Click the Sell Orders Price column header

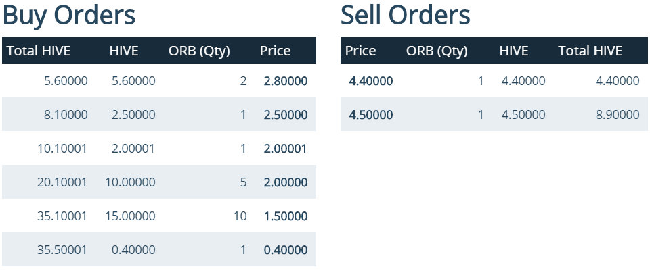click(360, 51)
